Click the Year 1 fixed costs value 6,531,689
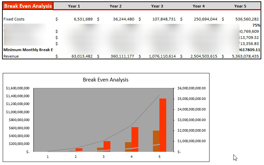 coord(83,19)
